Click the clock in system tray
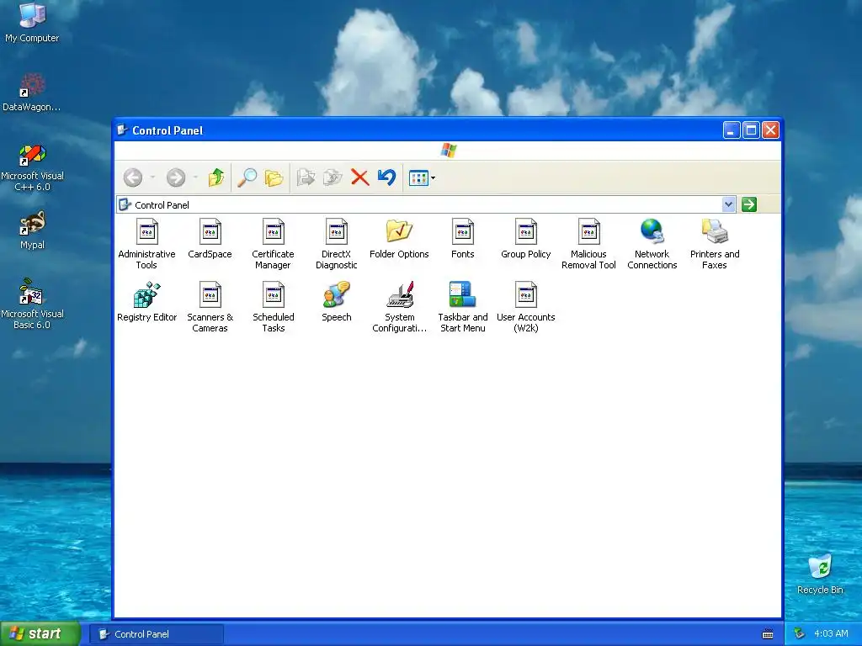Viewport: 862px width, 646px height. (x=831, y=633)
